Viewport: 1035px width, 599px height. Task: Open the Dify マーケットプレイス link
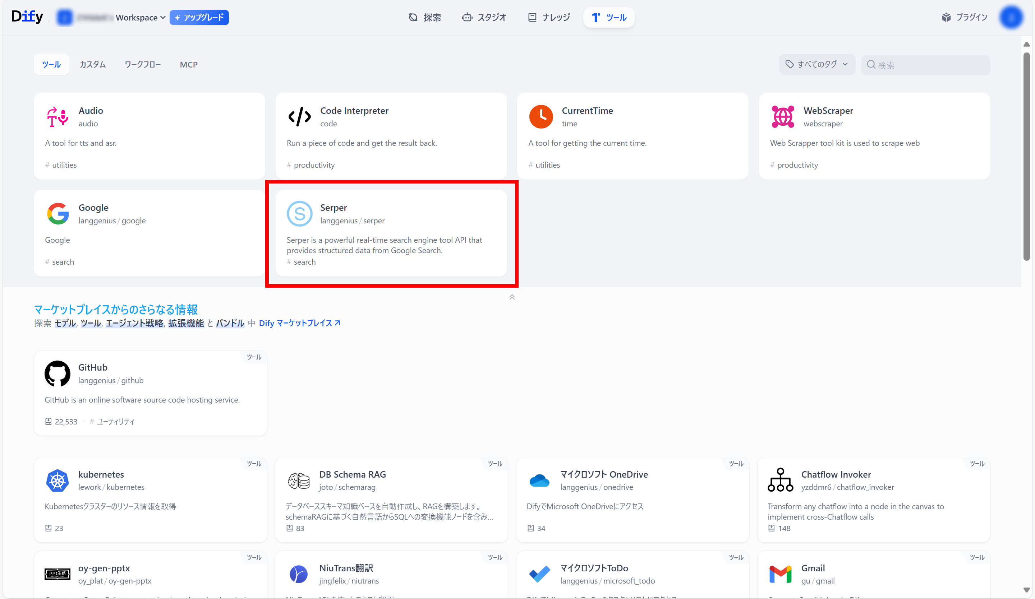click(x=299, y=323)
